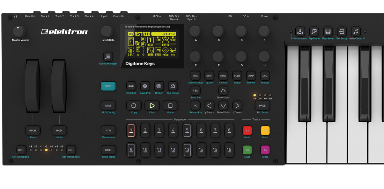The width and height of the screenshot is (384, 189).
Task: Open the FLTR Delay page
Action: point(237,76)
